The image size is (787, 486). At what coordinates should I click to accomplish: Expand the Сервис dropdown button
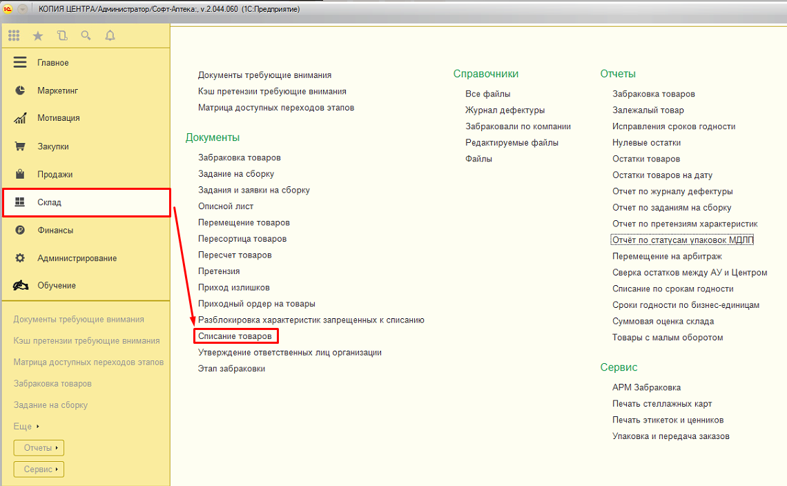point(39,469)
